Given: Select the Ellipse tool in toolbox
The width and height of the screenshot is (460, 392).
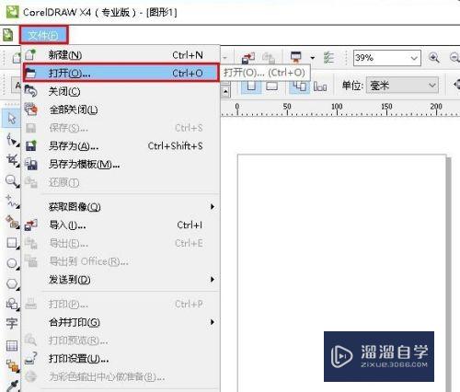Looking at the screenshot, I should tap(12, 263).
